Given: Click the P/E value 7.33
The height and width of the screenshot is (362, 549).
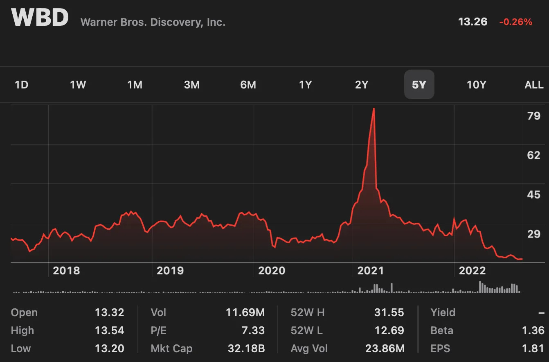Looking at the screenshot, I should click(x=253, y=330).
